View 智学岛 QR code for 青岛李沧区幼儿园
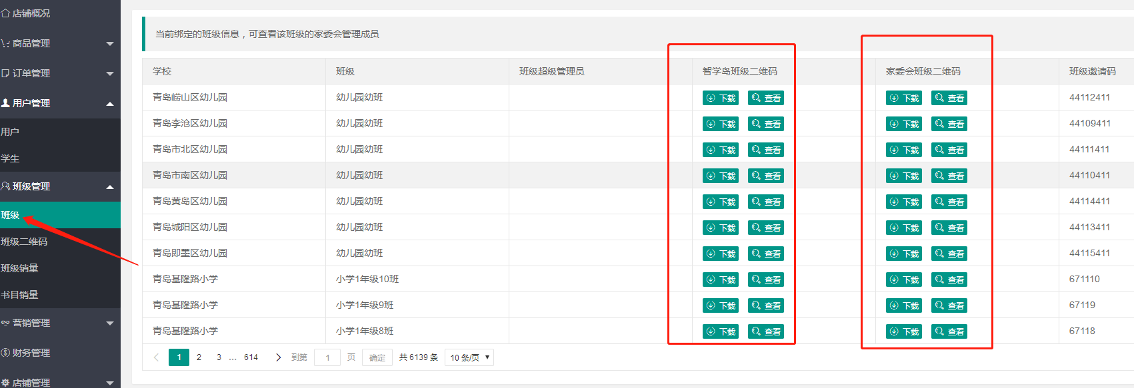 (765, 124)
